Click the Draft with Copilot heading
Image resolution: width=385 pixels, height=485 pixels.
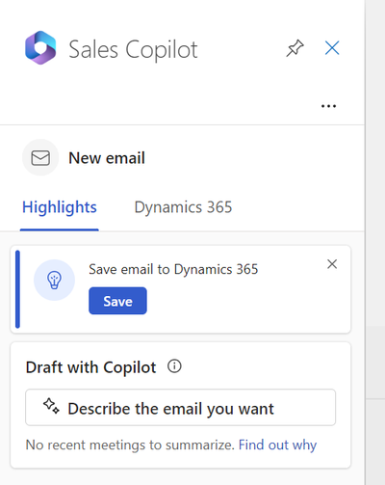pos(90,367)
